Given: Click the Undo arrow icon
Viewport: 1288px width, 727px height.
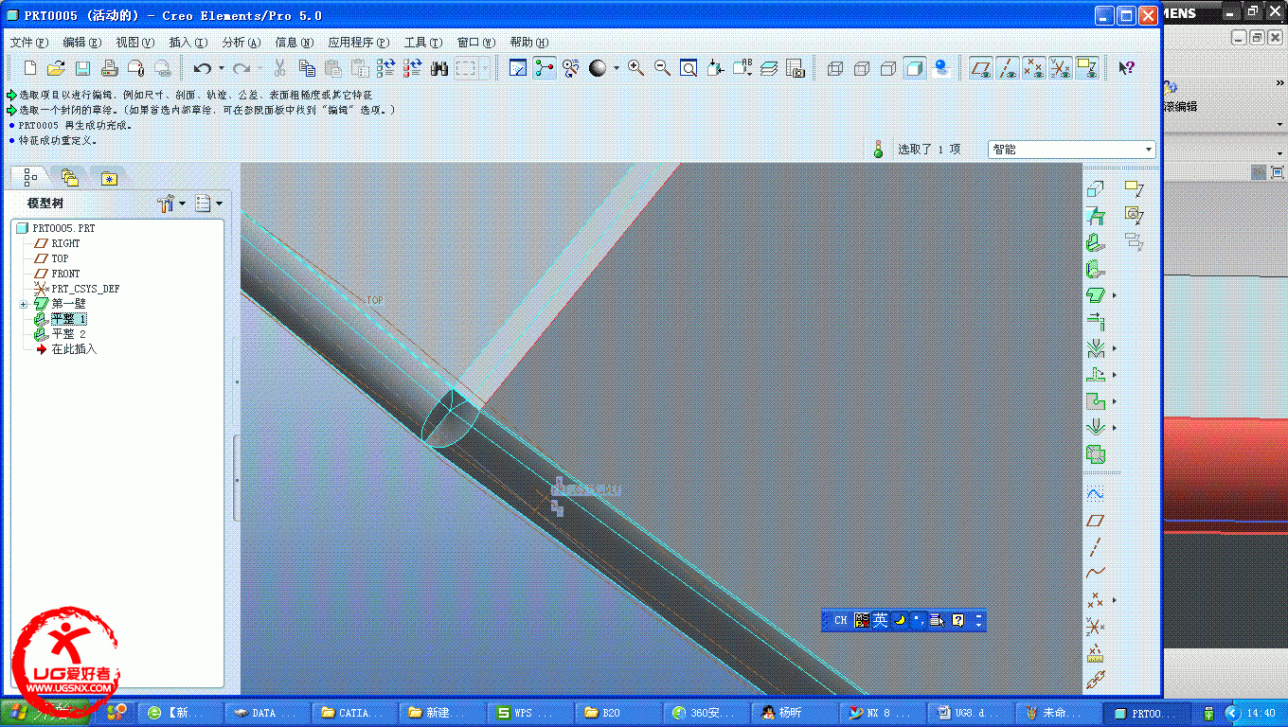Looking at the screenshot, I should click(202, 68).
